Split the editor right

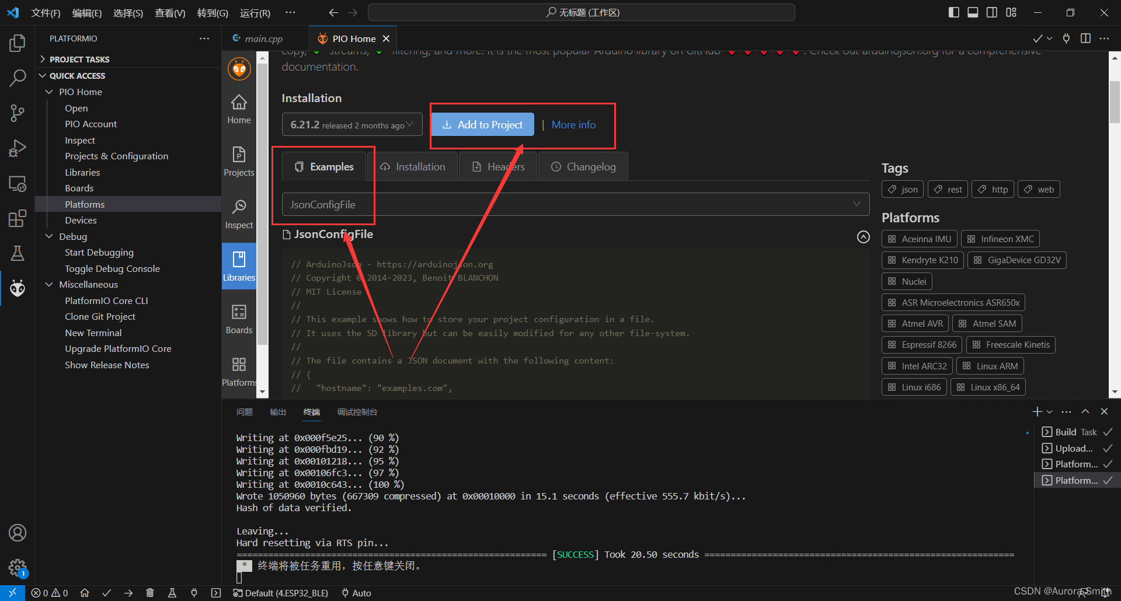1085,39
